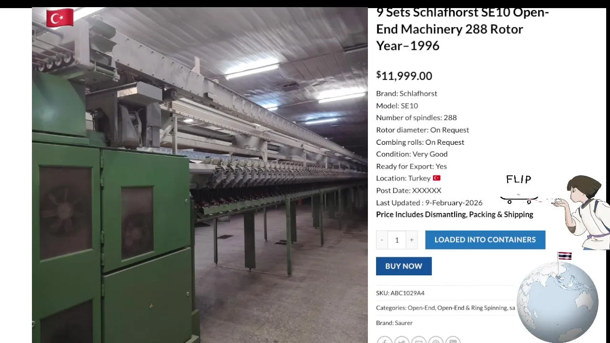This screenshot has height=343, width=610.
Task: Share listing via email icon
Action: [x=419, y=340]
